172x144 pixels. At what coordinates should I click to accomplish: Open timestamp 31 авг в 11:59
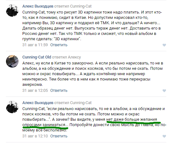coord(35,45)
